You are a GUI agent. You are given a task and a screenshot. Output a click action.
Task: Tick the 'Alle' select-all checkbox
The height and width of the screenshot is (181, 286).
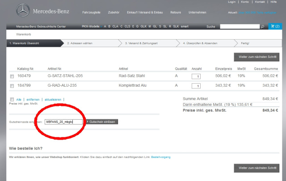click(x=12, y=99)
